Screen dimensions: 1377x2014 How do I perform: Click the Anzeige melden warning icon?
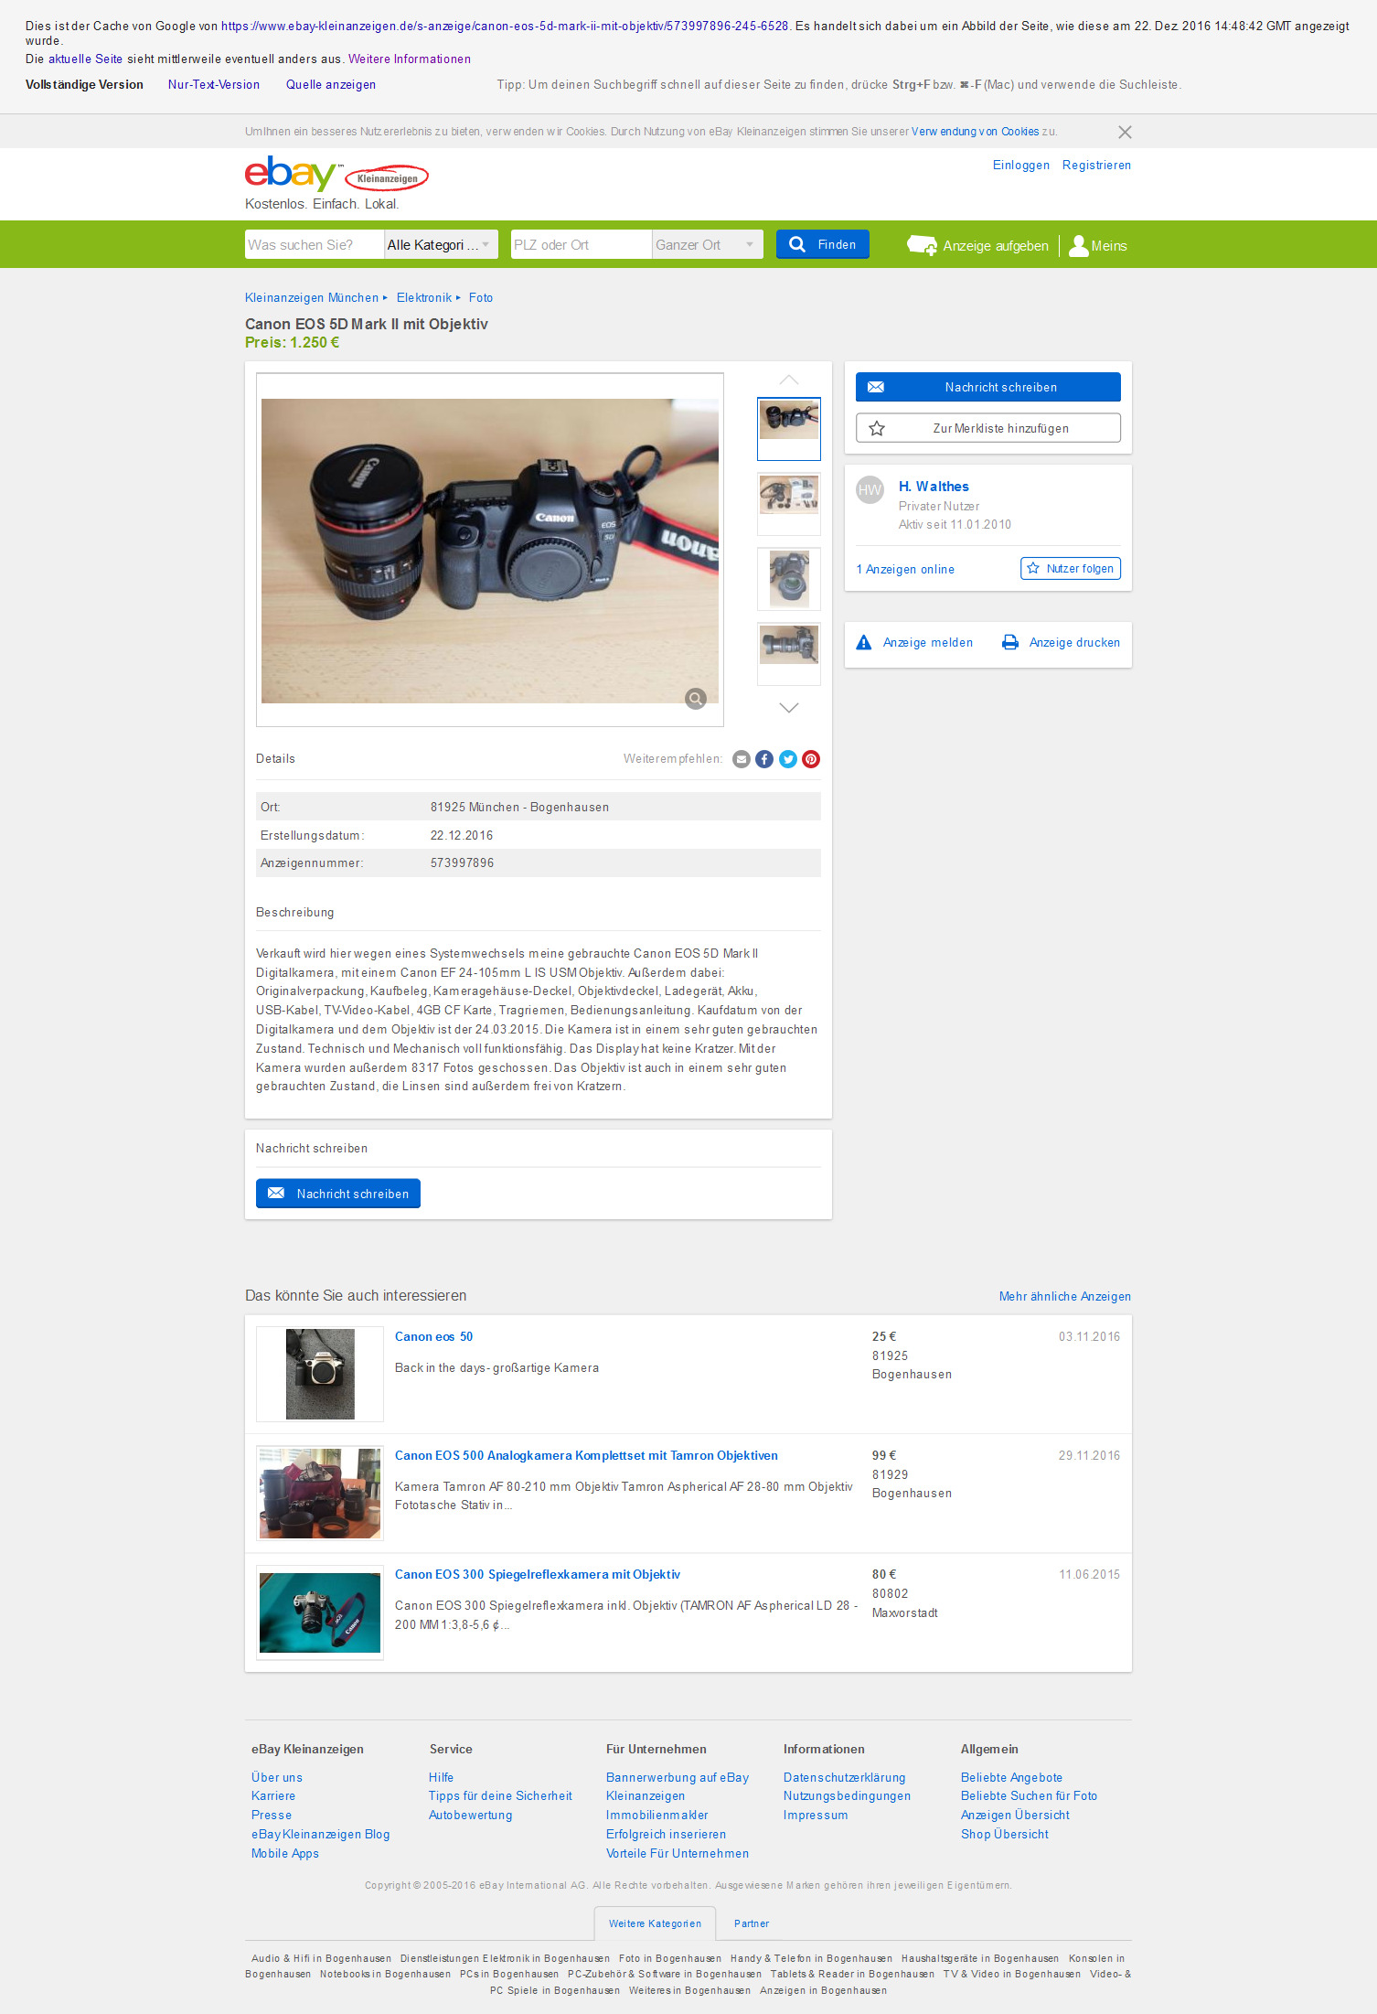864,642
